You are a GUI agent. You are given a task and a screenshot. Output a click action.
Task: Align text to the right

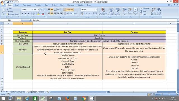point(55,13)
